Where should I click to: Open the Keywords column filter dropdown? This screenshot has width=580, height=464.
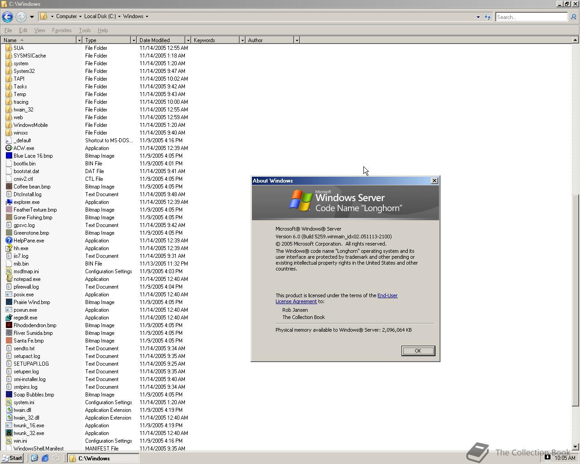coord(242,40)
